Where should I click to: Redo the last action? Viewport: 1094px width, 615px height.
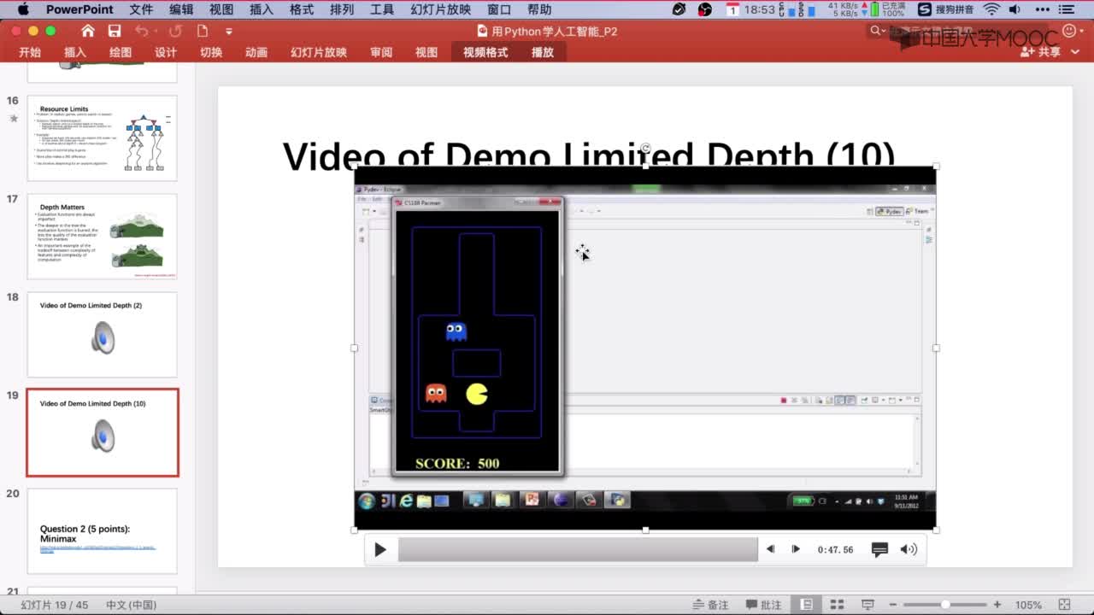[175, 31]
